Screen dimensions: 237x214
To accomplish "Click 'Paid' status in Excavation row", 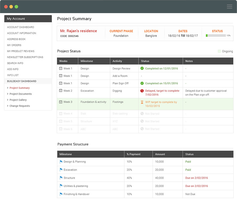I will coord(188,170).
